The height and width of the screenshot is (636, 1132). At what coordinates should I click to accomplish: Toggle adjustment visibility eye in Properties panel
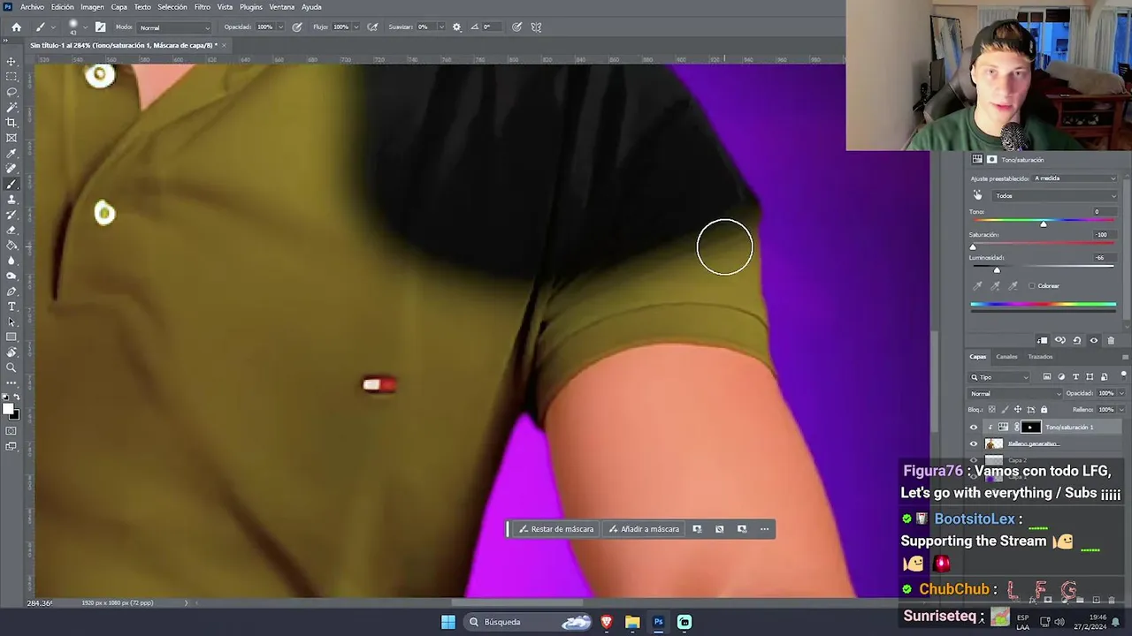[1094, 340]
